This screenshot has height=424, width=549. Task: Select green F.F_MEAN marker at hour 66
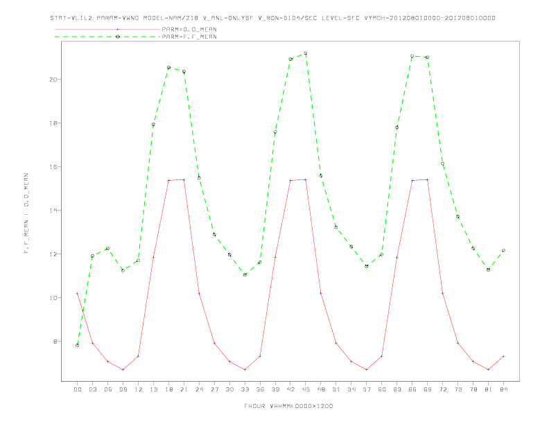(412, 56)
